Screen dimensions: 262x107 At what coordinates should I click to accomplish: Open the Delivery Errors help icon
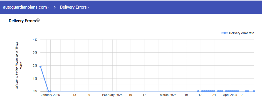pos(38,20)
